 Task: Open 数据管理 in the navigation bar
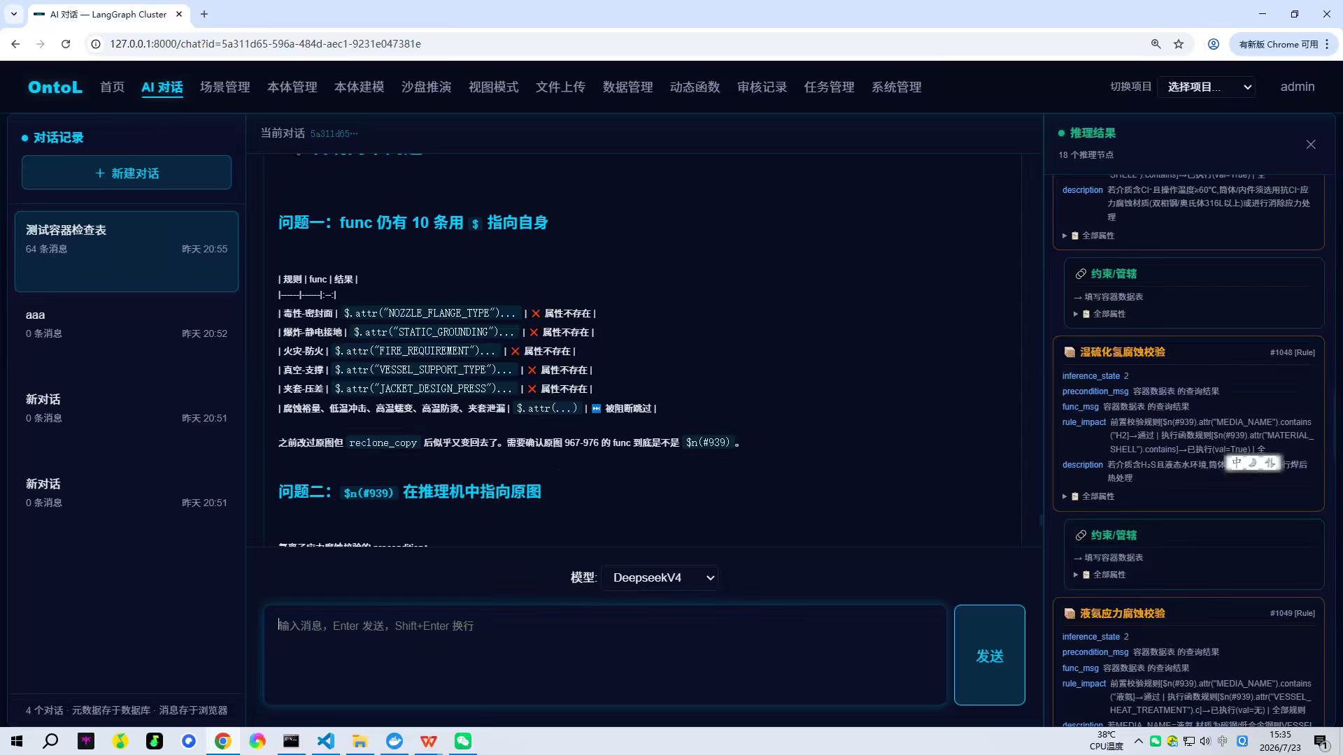[628, 87]
